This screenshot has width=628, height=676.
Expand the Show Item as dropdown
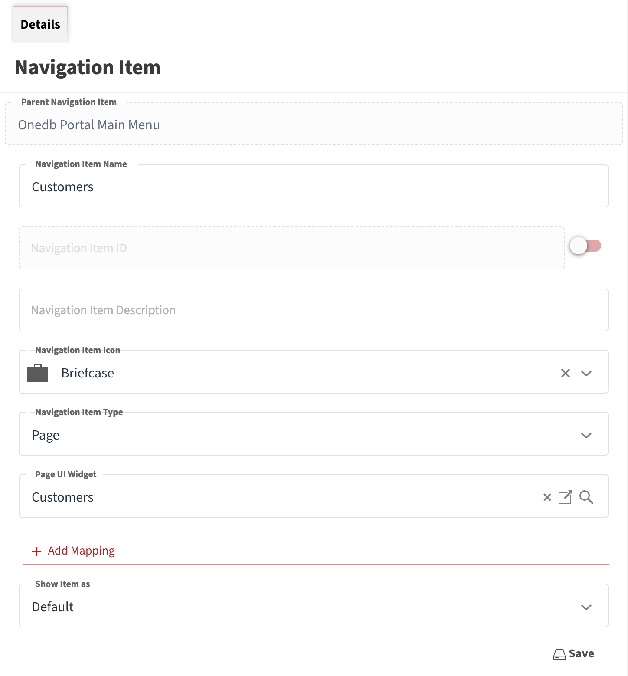(x=586, y=607)
